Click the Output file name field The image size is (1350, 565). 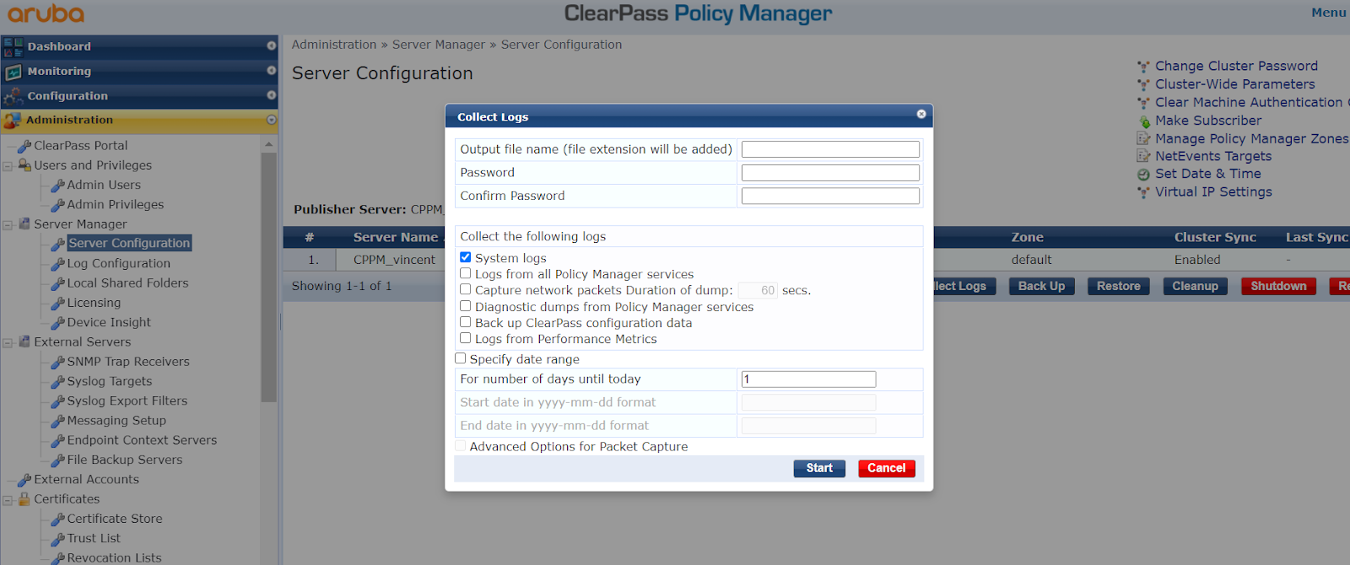pos(830,149)
